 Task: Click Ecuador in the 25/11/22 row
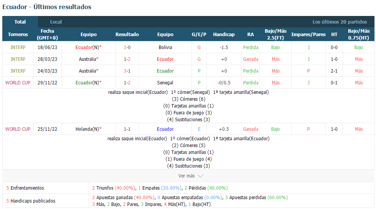pos(165,129)
